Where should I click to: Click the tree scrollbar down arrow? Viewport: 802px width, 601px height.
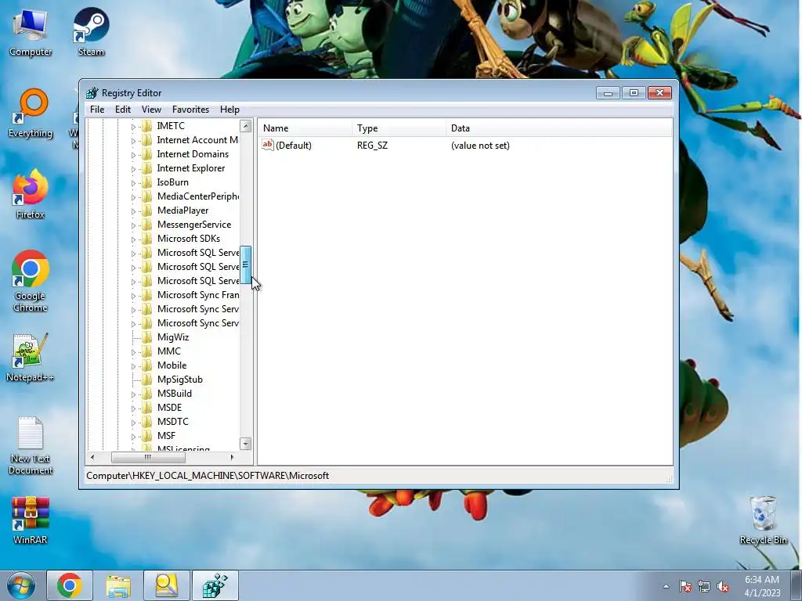pyautogui.click(x=245, y=444)
